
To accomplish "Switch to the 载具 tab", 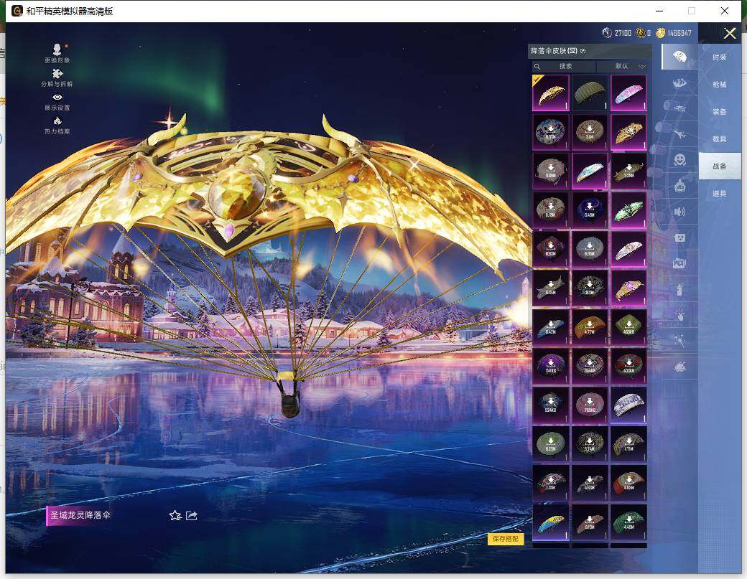I will [x=720, y=139].
